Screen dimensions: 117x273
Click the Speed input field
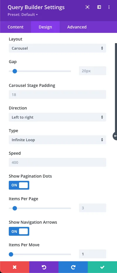pos(57,162)
